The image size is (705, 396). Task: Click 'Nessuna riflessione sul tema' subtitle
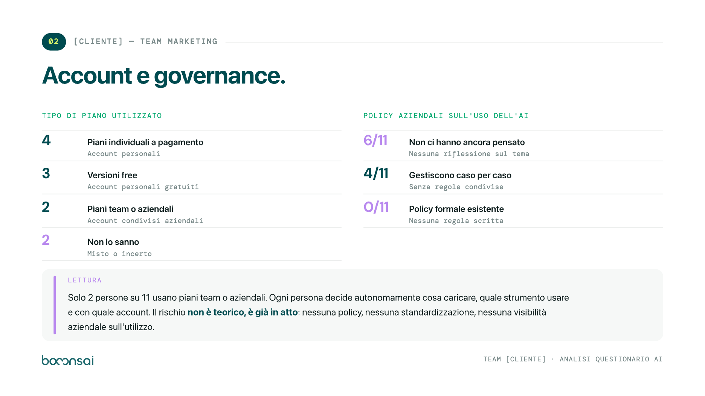(x=469, y=154)
